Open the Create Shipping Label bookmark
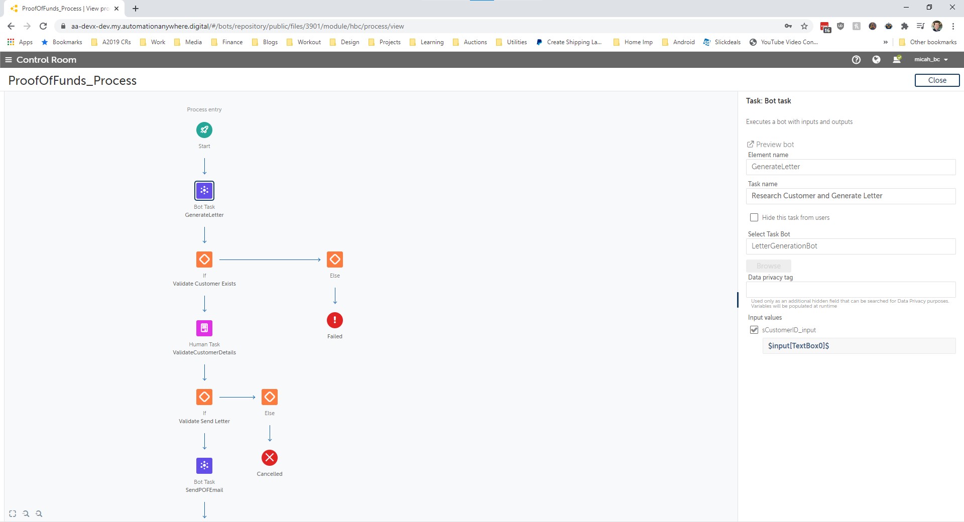The width and height of the screenshot is (964, 522). [x=569, y=42]
